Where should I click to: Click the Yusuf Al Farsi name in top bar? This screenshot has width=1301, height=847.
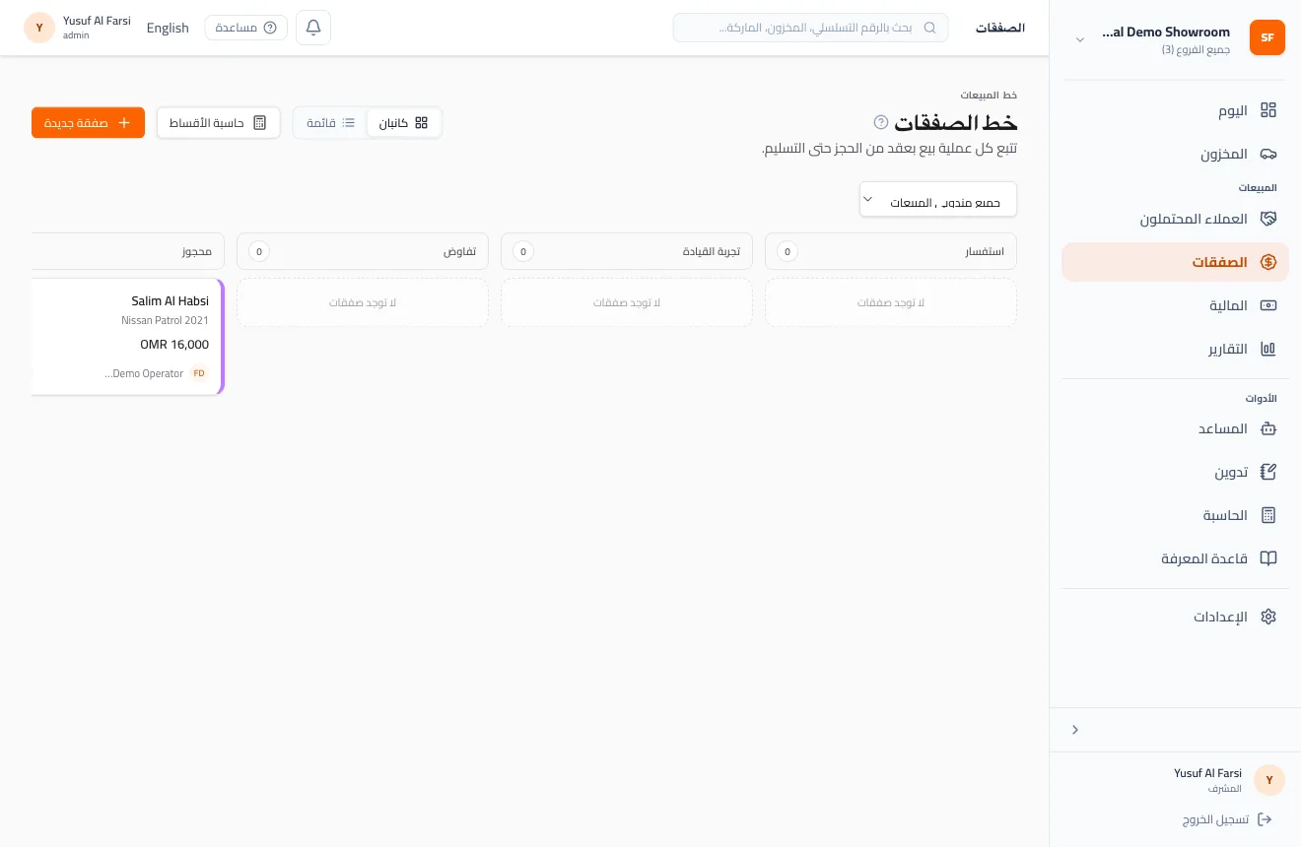pyautogui.click(x=97, y=21)
